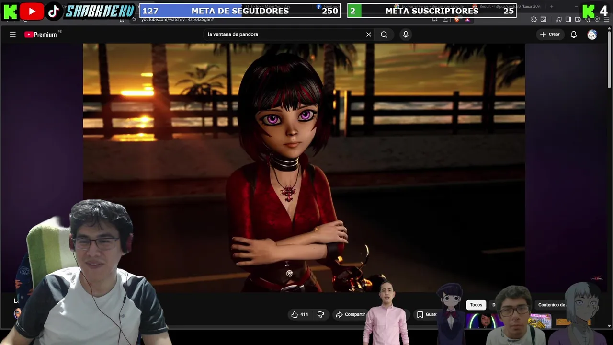Dislike the video with thumbs down

321,314
